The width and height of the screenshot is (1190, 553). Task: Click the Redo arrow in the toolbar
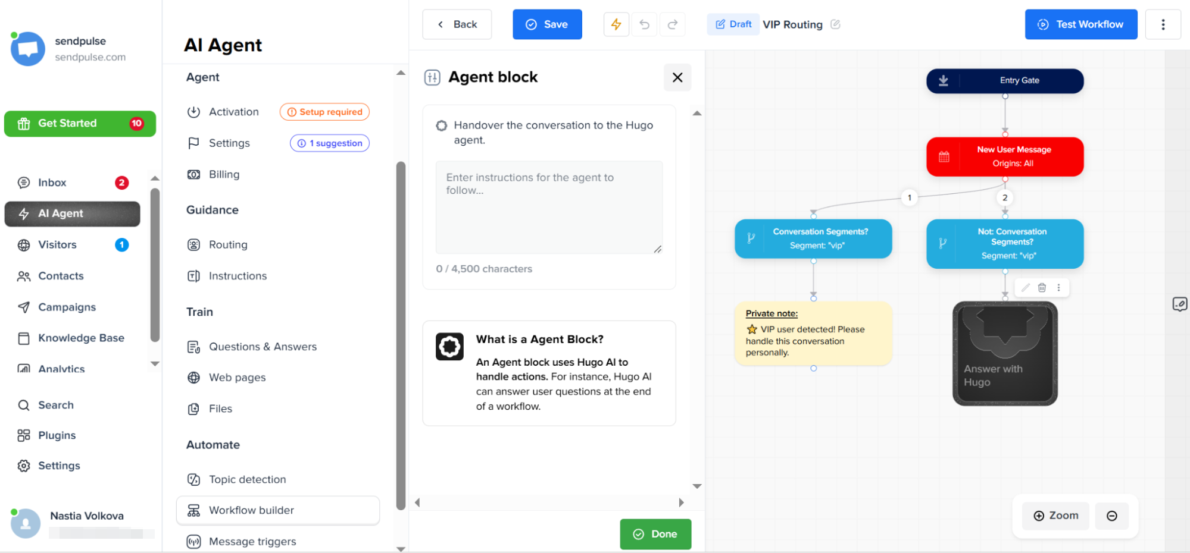point(673,24)
